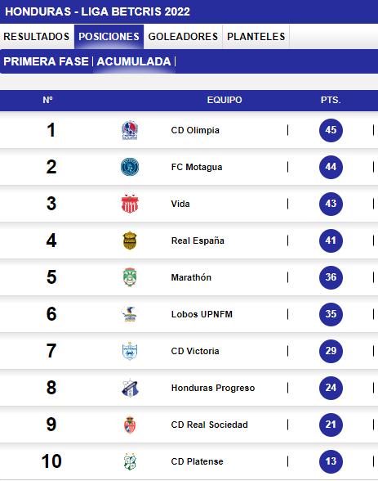Select the PLANTELES tab
This screenshot has height=481, width=378.
pyautogui.click(x=256, y=37)
